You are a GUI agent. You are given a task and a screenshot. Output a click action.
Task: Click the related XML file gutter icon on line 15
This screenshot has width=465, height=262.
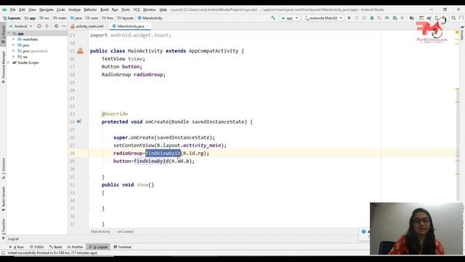point(80,51)
